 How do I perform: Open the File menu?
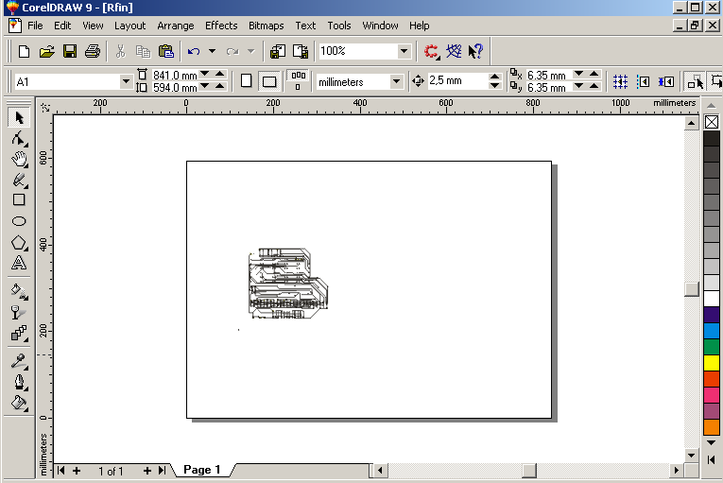coord(35,26)
